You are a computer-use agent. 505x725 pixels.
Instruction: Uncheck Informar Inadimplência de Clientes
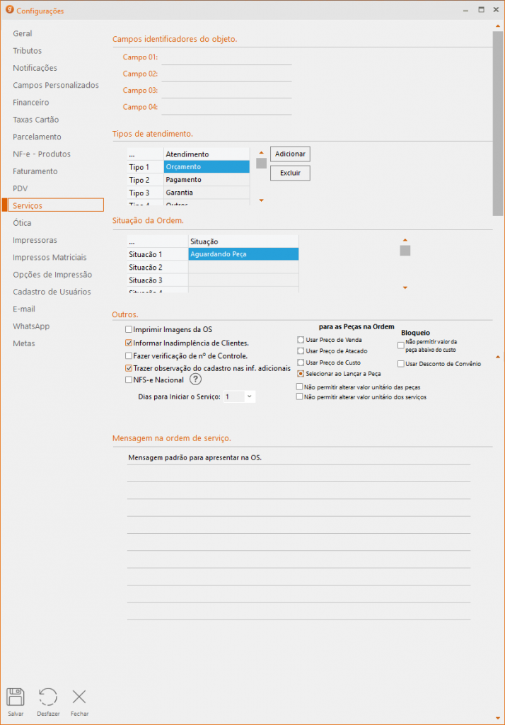129,343
